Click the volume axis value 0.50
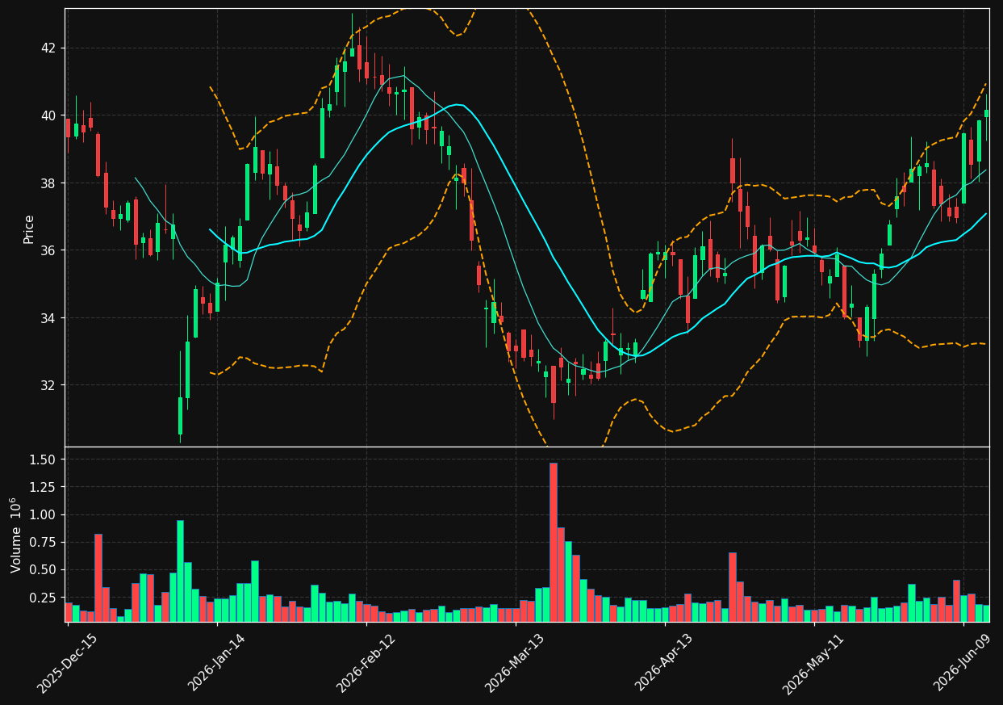This screenshot has height=705, width=1003. point(44,570)
